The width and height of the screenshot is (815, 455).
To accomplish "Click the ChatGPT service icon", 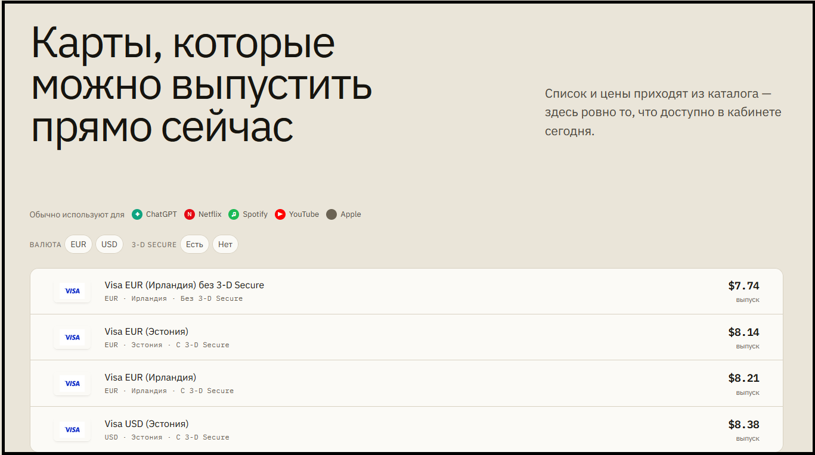I will [137, 214].
